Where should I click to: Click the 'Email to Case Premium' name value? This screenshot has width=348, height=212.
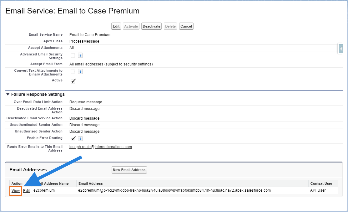tap(90, 35)
